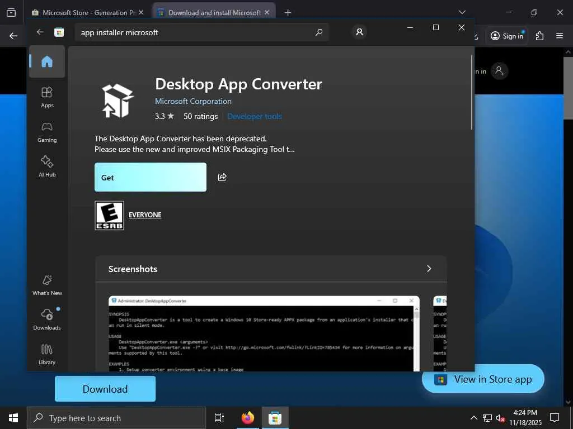573x429 pixels.
Task: Click the browser back arrow
Action: click(13, 36)
